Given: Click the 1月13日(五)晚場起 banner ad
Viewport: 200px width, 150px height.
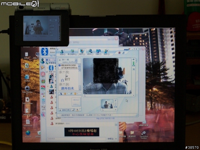Looking at the screenshot, I should [82, 132].
